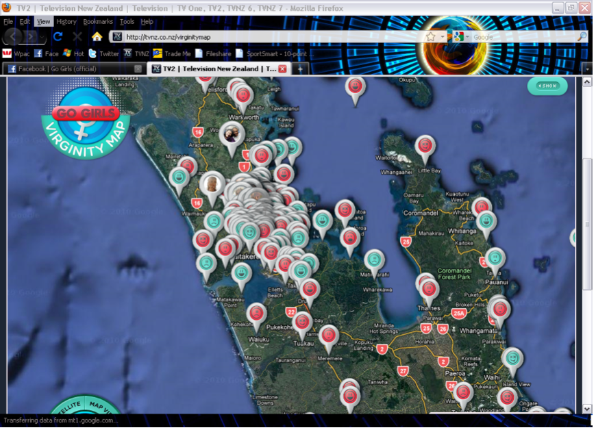The width and height of the screenshot is (596, 430).
Task: Open the TVNZ bookmark
Action: pos(136,53)
